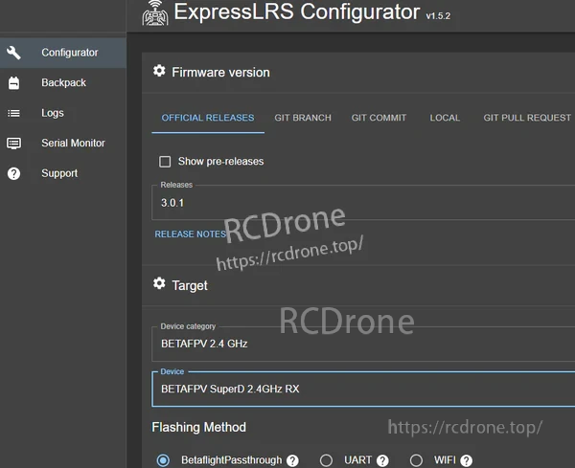Click the Flashing Method heading
This screenshot has width=575, height=468.
click(x=198, y=428)
